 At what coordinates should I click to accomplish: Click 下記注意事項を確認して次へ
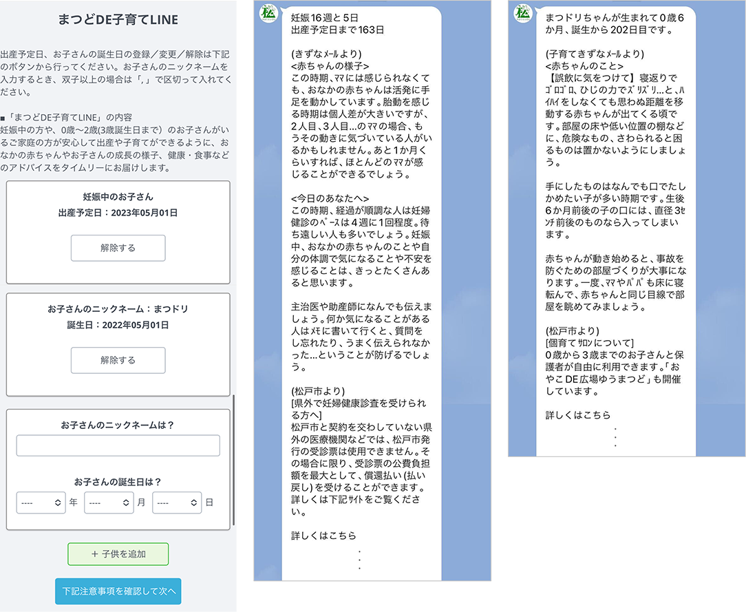tap(118, 591)
